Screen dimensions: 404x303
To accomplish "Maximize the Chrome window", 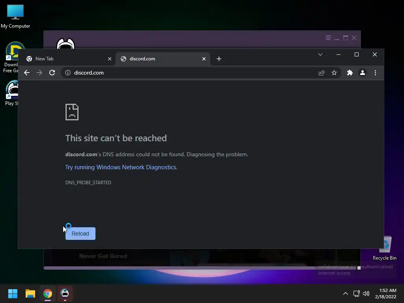I will point(357,54).
